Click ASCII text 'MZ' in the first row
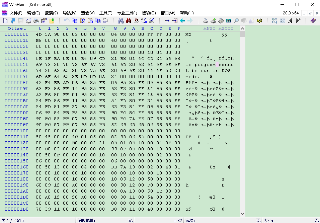320x223 pixels. click(x=188, y=34)
